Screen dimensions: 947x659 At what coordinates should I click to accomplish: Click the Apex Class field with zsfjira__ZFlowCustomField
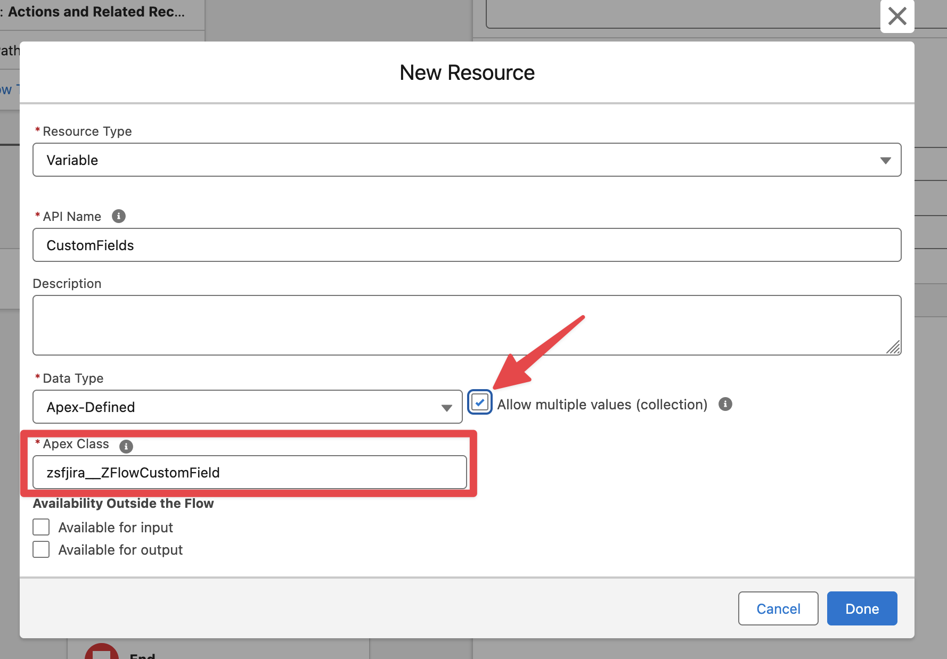point(249,472)
